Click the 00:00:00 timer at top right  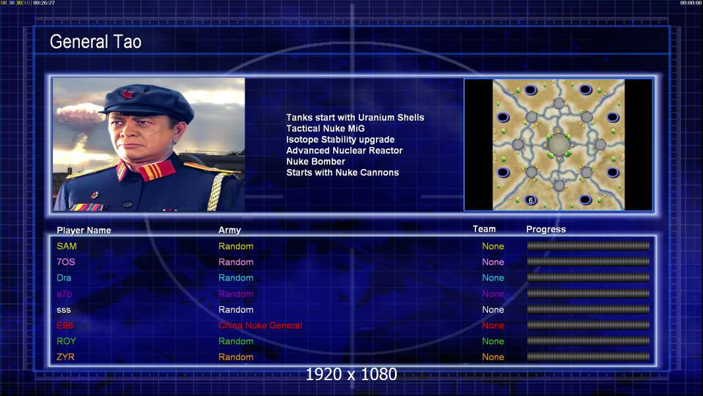click(691, 3)
